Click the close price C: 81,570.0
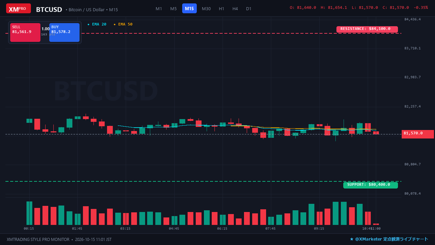 [395, 8]
